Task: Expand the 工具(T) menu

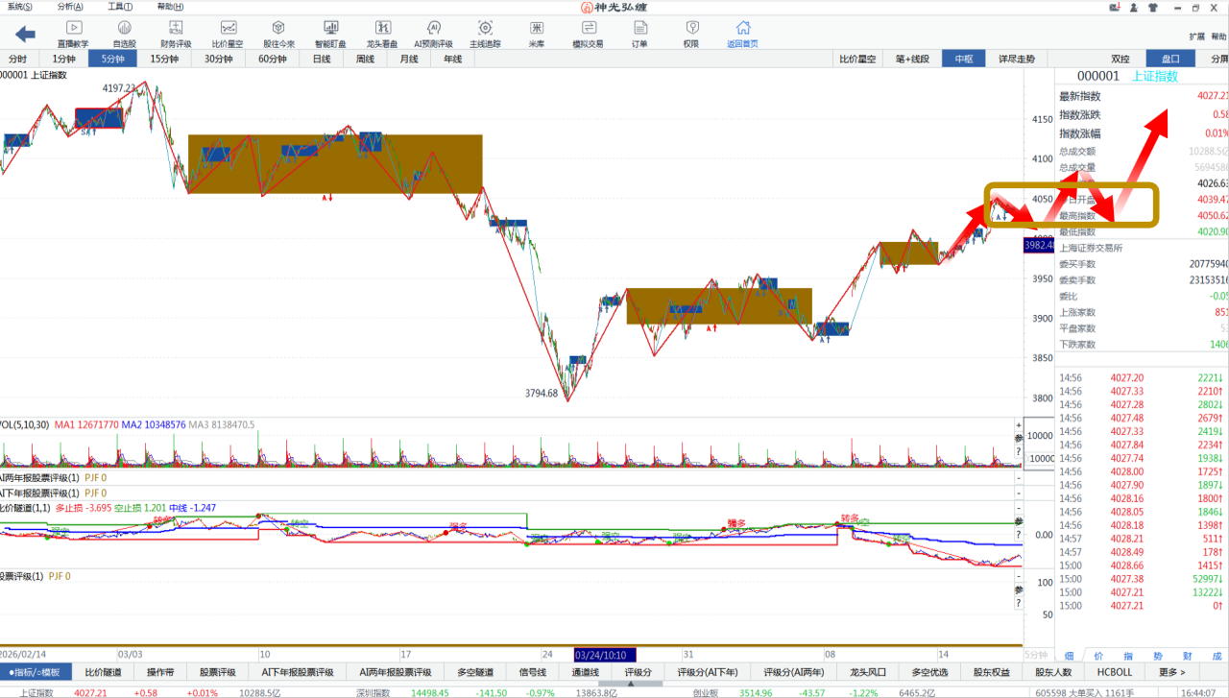Action: pyautogui.click(x=120, y=7)
